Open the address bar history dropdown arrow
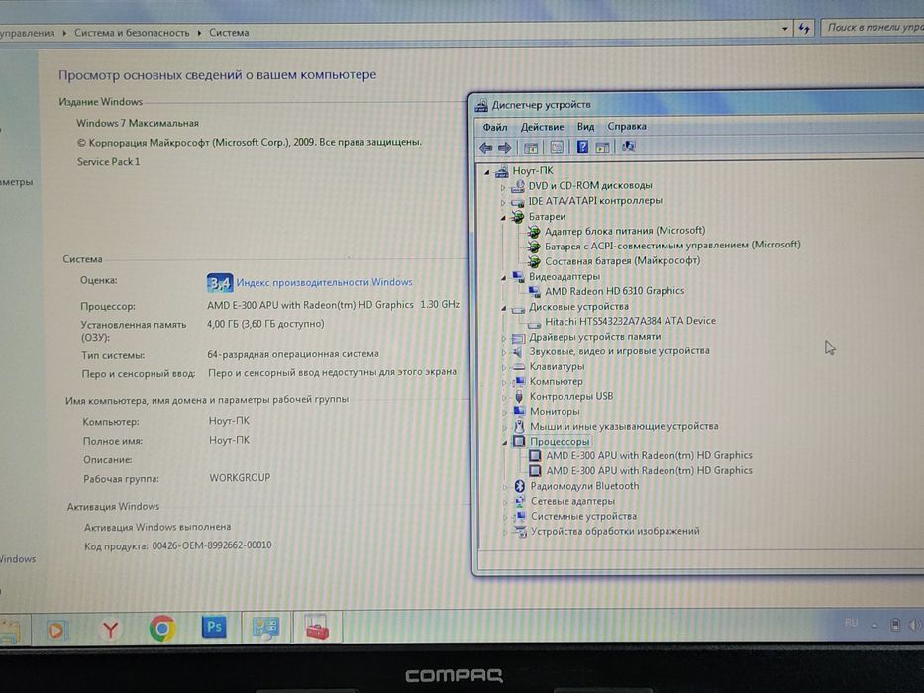 (x=784, y=29)
